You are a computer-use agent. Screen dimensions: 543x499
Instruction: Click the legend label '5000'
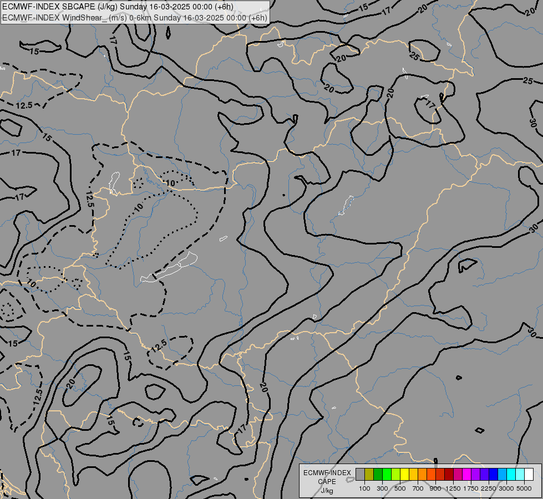pos(524,488)
